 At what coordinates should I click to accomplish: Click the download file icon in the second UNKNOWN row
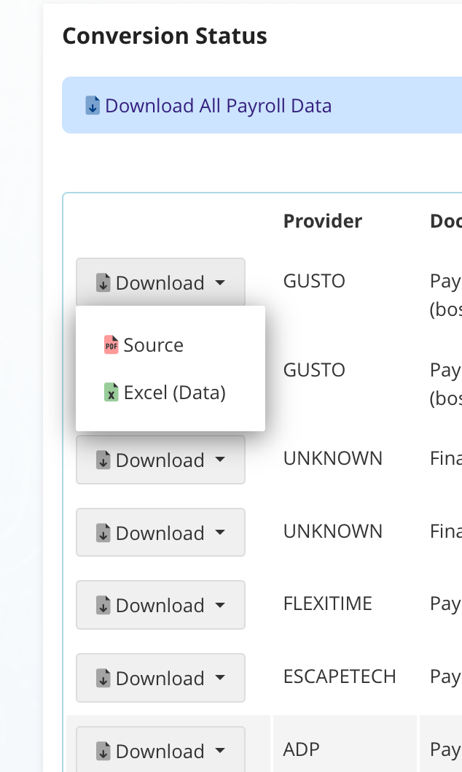click(103, 533)
